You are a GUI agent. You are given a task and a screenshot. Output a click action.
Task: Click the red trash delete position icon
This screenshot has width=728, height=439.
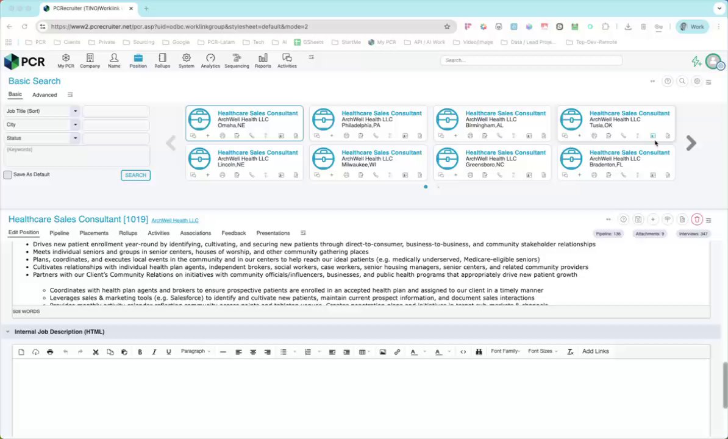(696, 220)
